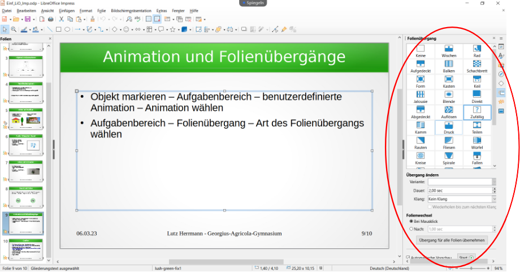Image resolution: width=520 pixels, height=272 pixels.
Task: Choose the Schachbrett transition effect
Action: pos(476,67)
